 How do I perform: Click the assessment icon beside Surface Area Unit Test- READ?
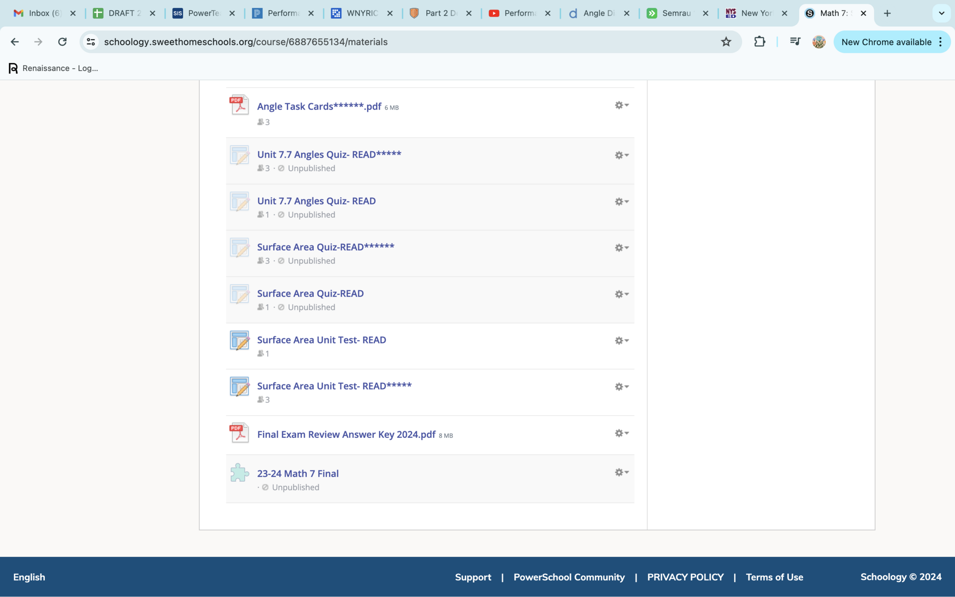239,340
